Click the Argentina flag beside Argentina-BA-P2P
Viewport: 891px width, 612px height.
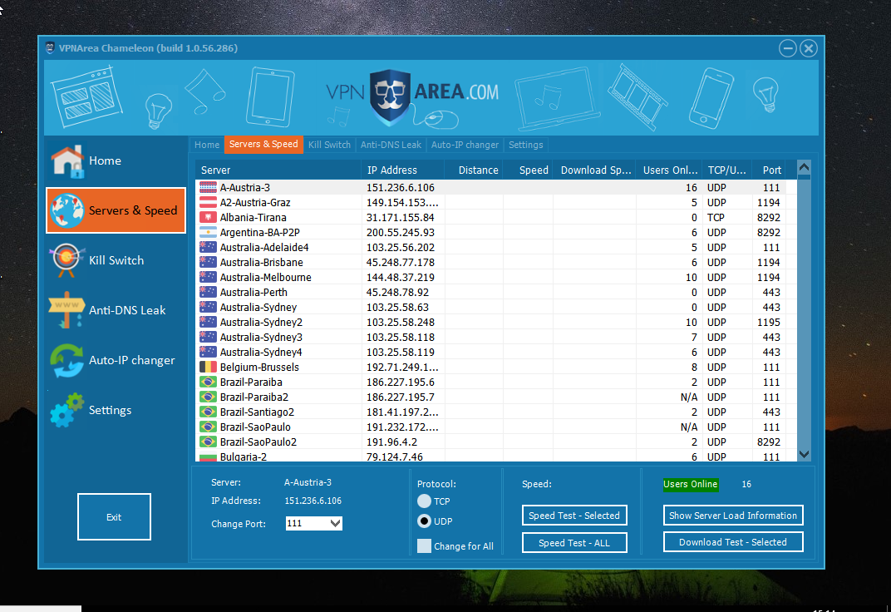tap(208, 233)
